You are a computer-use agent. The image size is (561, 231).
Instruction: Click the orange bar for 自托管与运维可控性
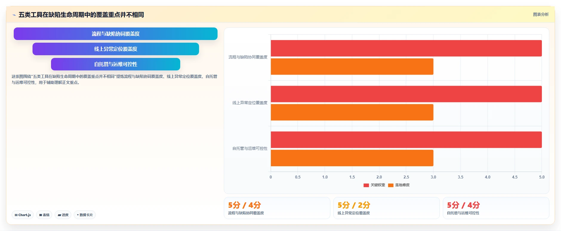(x=352, y=158)
